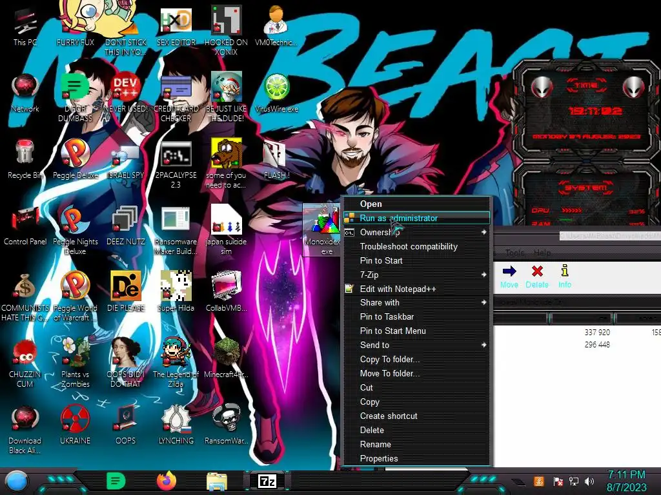Choose Delete from the context menu
This screenshot has height=495, width=661.
416,430
